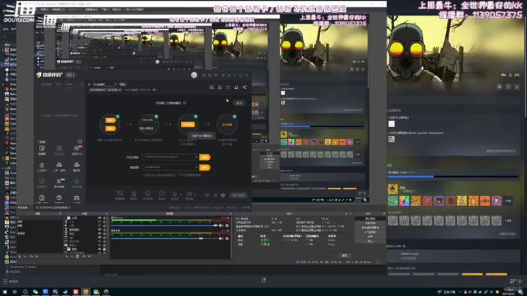The height and width of the screenshot is (296, 527).
Task: Open the second mixer channel's settings gear
Action: [x=227, y=239]
